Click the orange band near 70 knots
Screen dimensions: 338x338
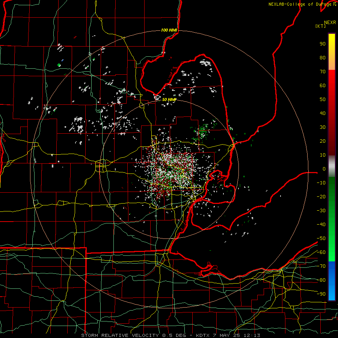coord(332,65)
